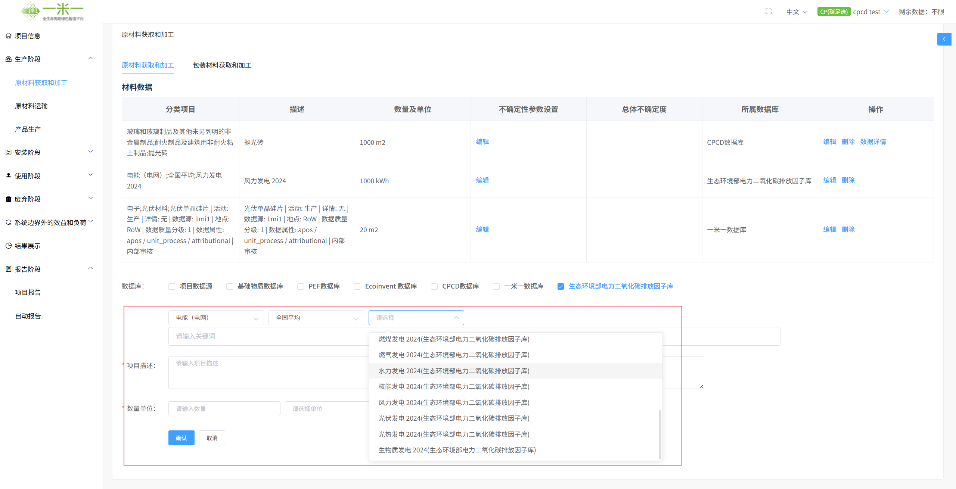Enable the CPCD数据库 checkbox
The image size is (956, 489).
coord(434,286)
